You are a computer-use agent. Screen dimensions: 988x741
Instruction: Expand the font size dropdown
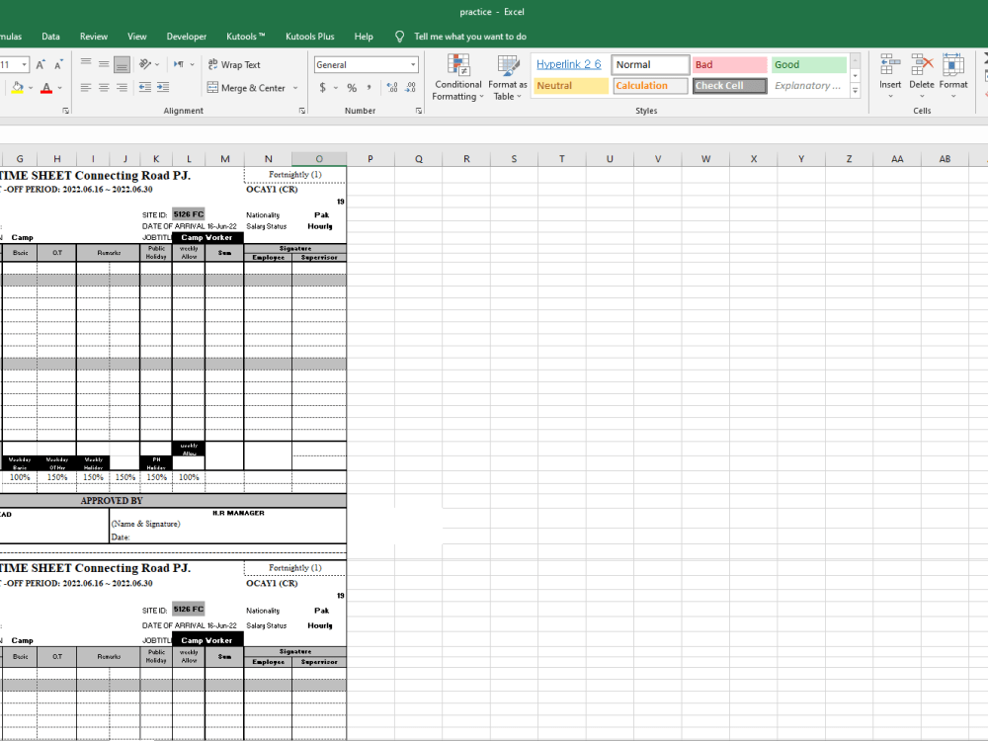pyautogui.click(x=25, y=64)
